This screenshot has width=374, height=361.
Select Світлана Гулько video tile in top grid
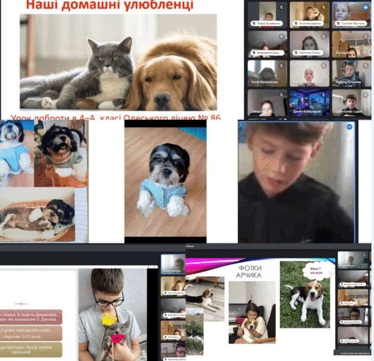click(309, 44)
